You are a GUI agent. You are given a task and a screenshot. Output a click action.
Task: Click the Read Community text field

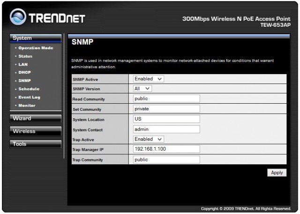pos(166,99)
